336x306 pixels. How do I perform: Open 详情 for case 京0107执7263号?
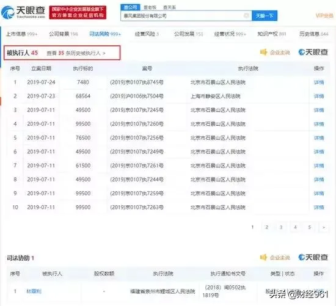[x=319, y=208]
